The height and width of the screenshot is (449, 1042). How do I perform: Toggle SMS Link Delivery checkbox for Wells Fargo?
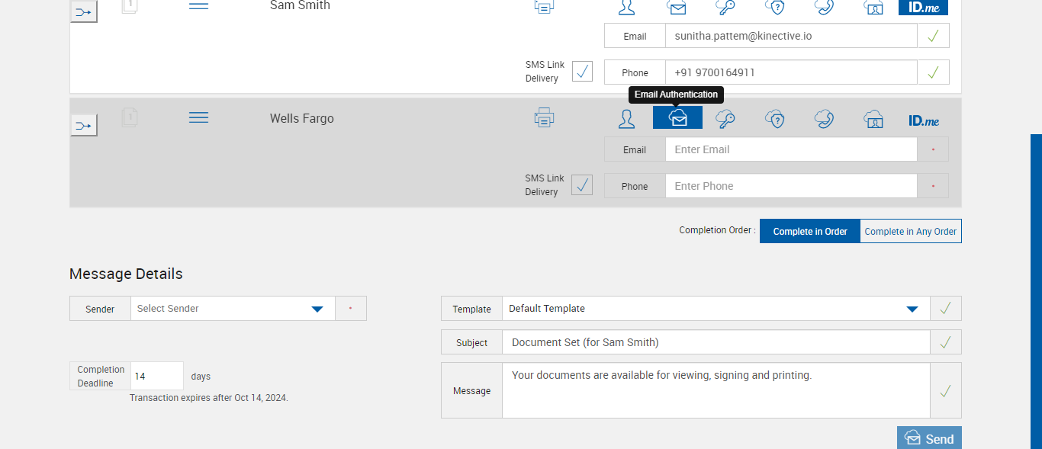click(x=582, y=185)
